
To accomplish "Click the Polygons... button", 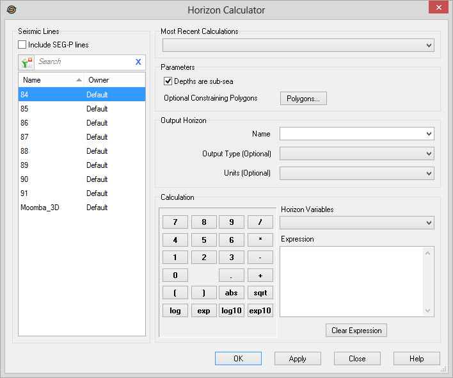I will pos(303,98).
